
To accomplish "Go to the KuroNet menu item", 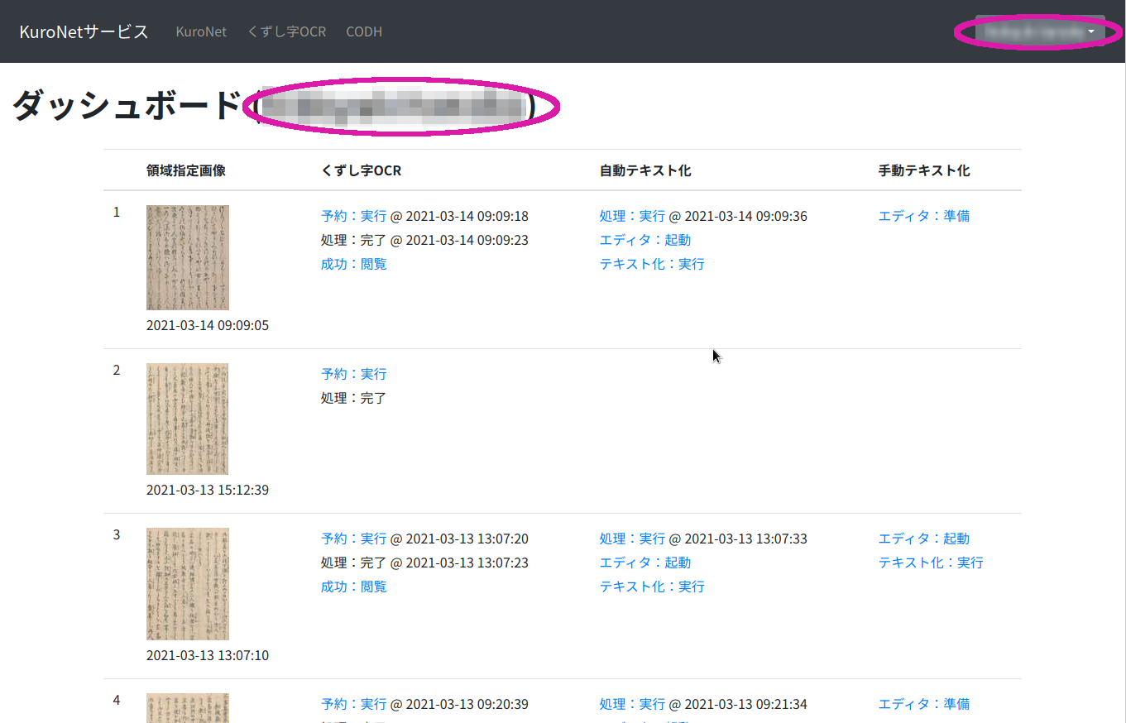I will (x=201, y=31).
